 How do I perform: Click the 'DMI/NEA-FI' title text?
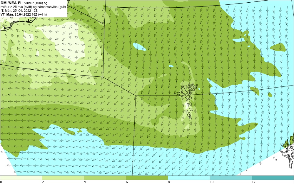[11, 3]
